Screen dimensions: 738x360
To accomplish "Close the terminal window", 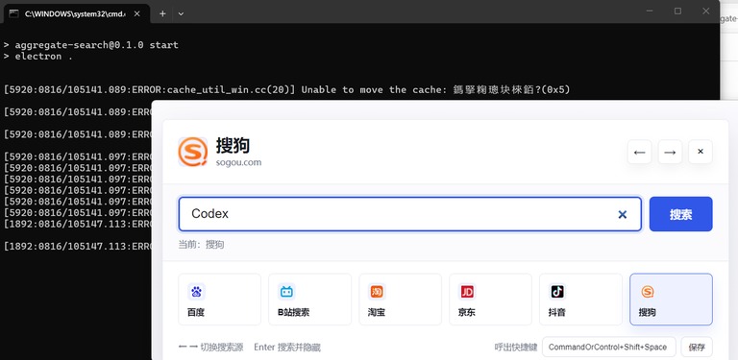I will (706, 11).
